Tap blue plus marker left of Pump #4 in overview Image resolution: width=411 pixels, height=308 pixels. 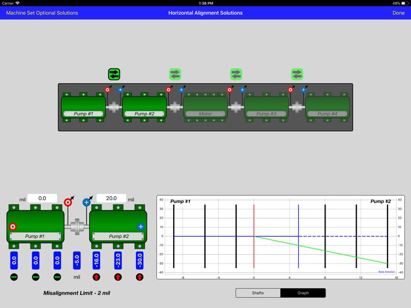coord(303,90)
